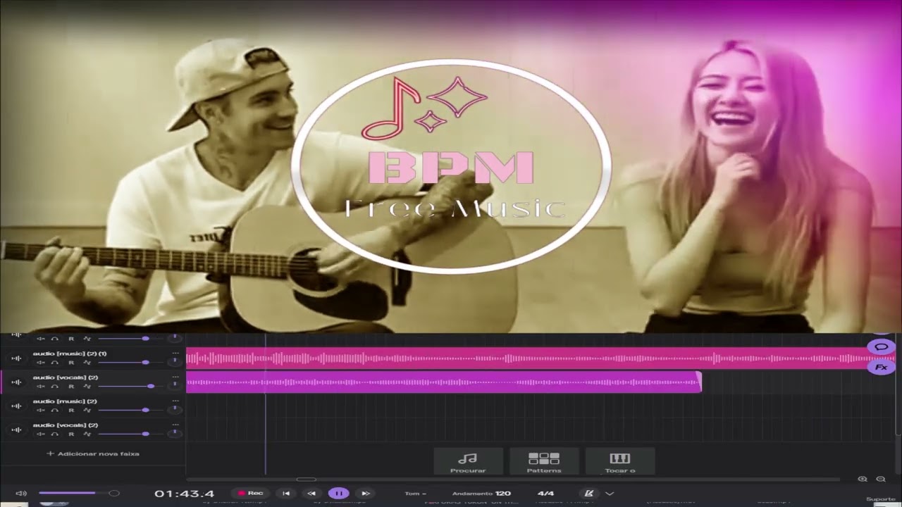Open automation for audio [music] (2) (1)
Image resolution: width=902 pixels, height=507 pixels.
click(87, 363)
